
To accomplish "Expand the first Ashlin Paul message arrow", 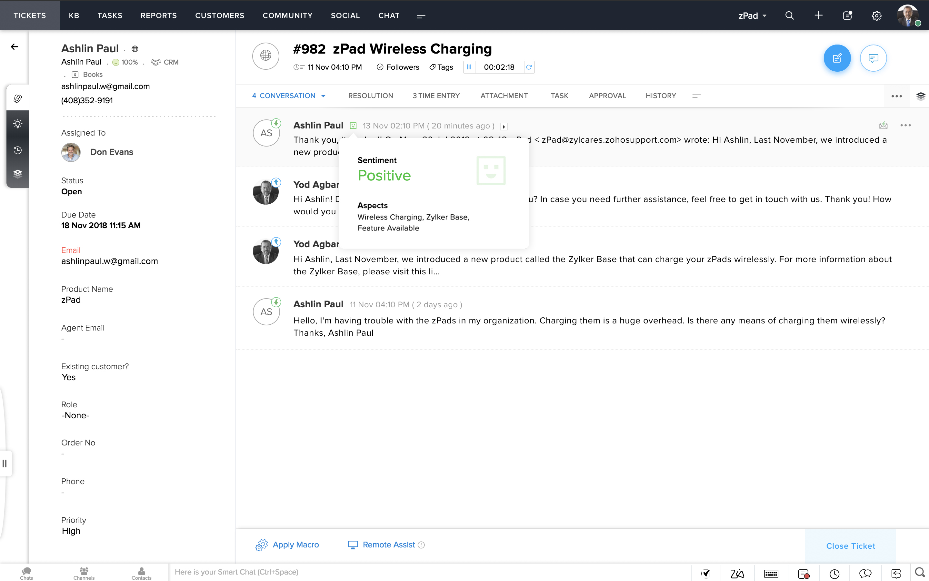I will (x=504, y=127).
